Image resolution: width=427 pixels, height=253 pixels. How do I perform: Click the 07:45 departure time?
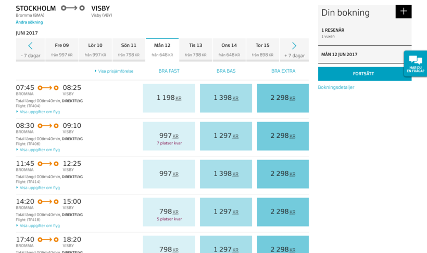click(x=25, y=87)
